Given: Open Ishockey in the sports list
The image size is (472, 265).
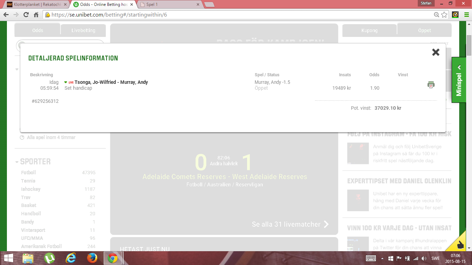Looking at the screenshot, I should [x=31, y=189].
